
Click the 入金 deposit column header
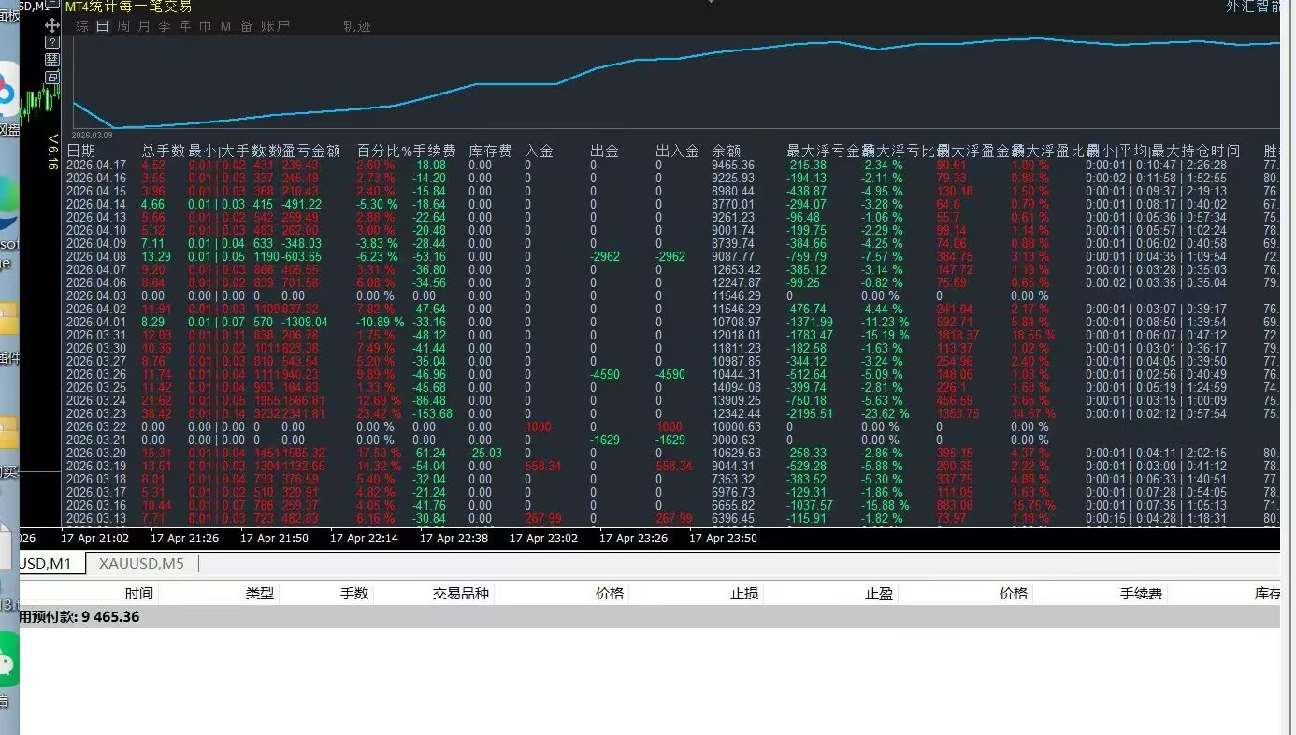(x=540, y=151)
